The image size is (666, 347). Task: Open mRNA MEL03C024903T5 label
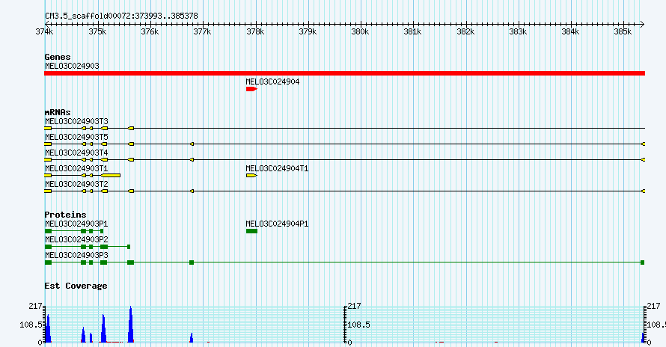(x=76, y=137)
